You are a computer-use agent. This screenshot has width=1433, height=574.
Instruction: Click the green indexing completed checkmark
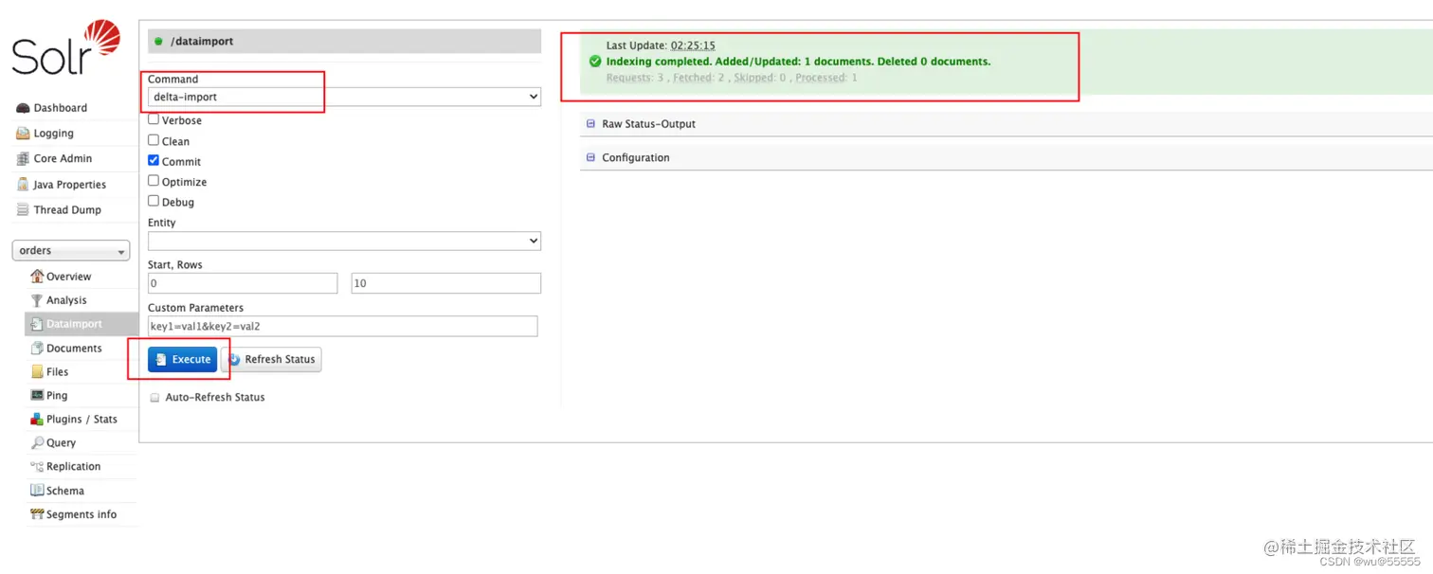tap(595, 62)
